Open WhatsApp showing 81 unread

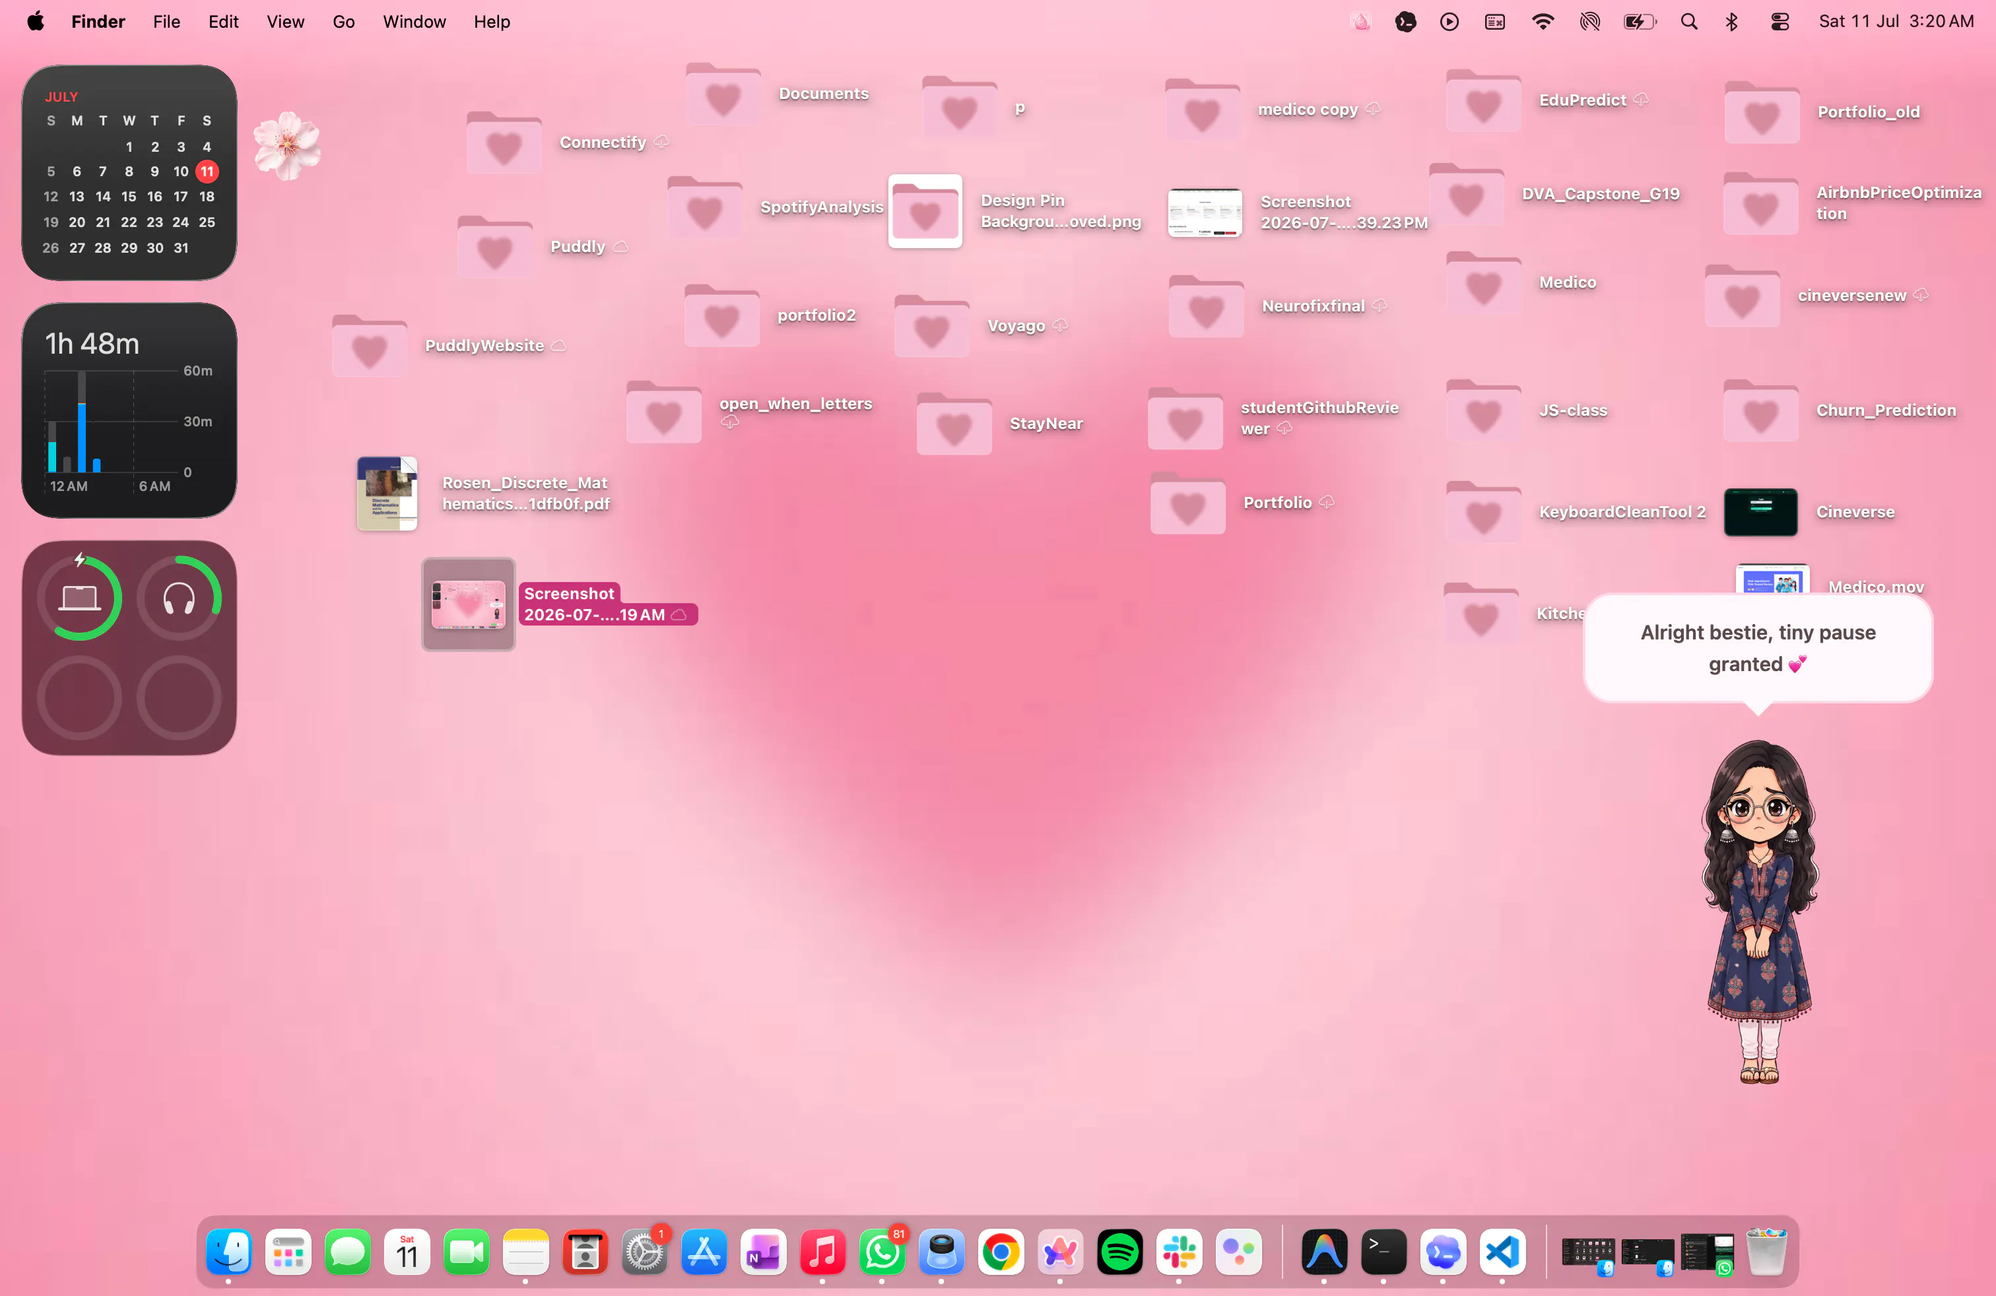pyautogui.click(x=882, y=1252)
